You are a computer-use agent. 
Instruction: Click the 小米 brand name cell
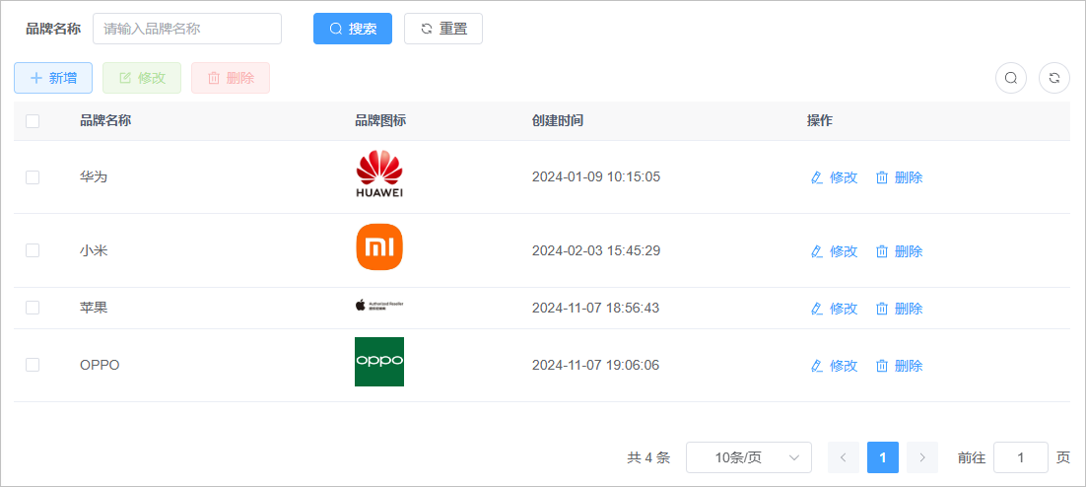(94, 250)
